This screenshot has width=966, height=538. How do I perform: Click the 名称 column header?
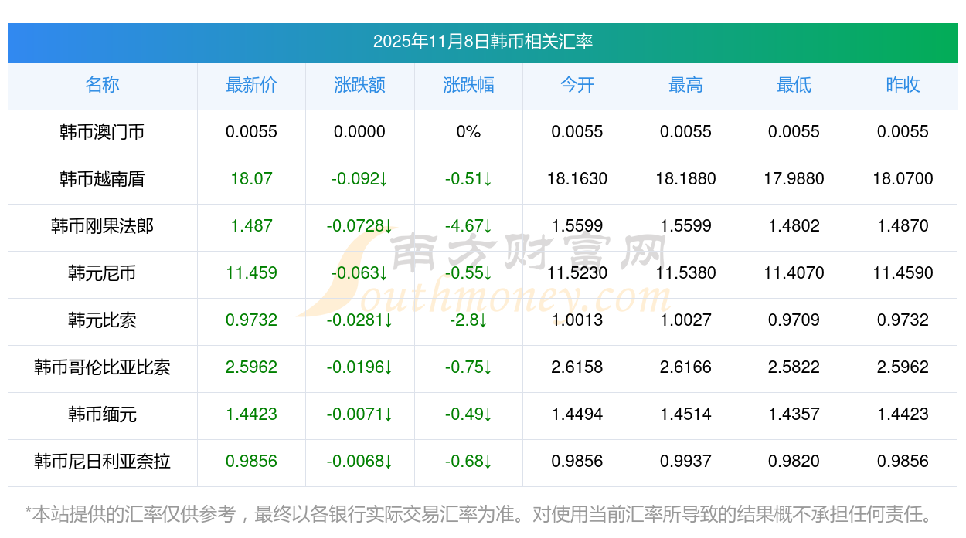coord(102,85)
